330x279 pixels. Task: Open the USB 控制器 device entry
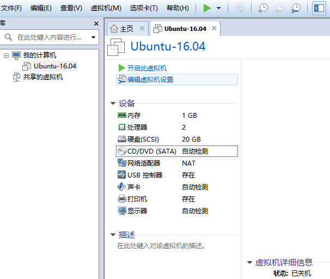[x=177, y=175]
